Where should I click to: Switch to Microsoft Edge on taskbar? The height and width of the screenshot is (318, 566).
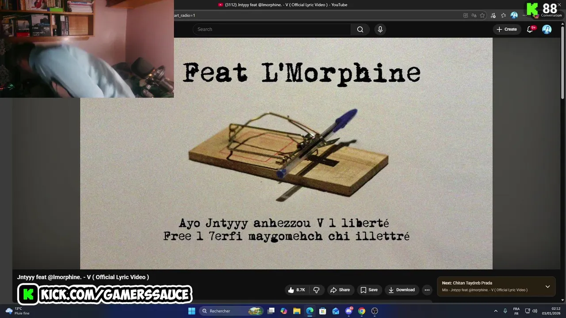point(310,311)
